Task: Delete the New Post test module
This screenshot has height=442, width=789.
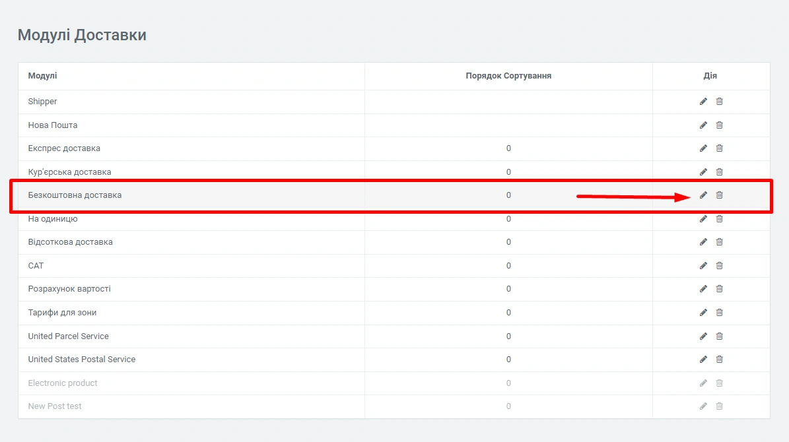Action: tap(720, 406)
